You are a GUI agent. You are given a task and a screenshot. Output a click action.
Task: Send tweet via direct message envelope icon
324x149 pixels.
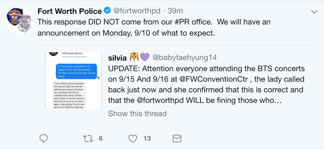point(177,138)
